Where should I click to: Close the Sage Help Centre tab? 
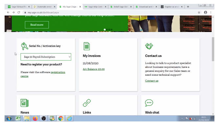tap(106, 7)
